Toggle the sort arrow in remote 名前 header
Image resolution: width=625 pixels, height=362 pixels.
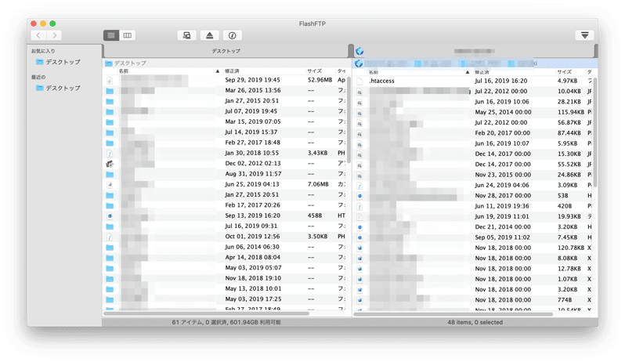pyautogui.click(x=468, y=72)
